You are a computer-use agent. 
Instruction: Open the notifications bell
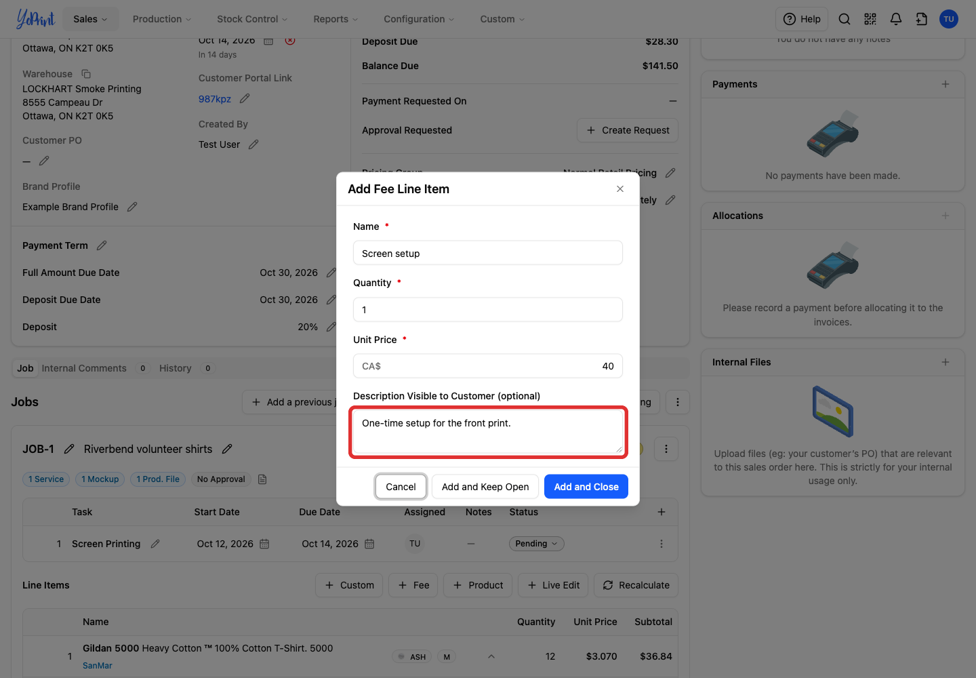coord(896,19)
